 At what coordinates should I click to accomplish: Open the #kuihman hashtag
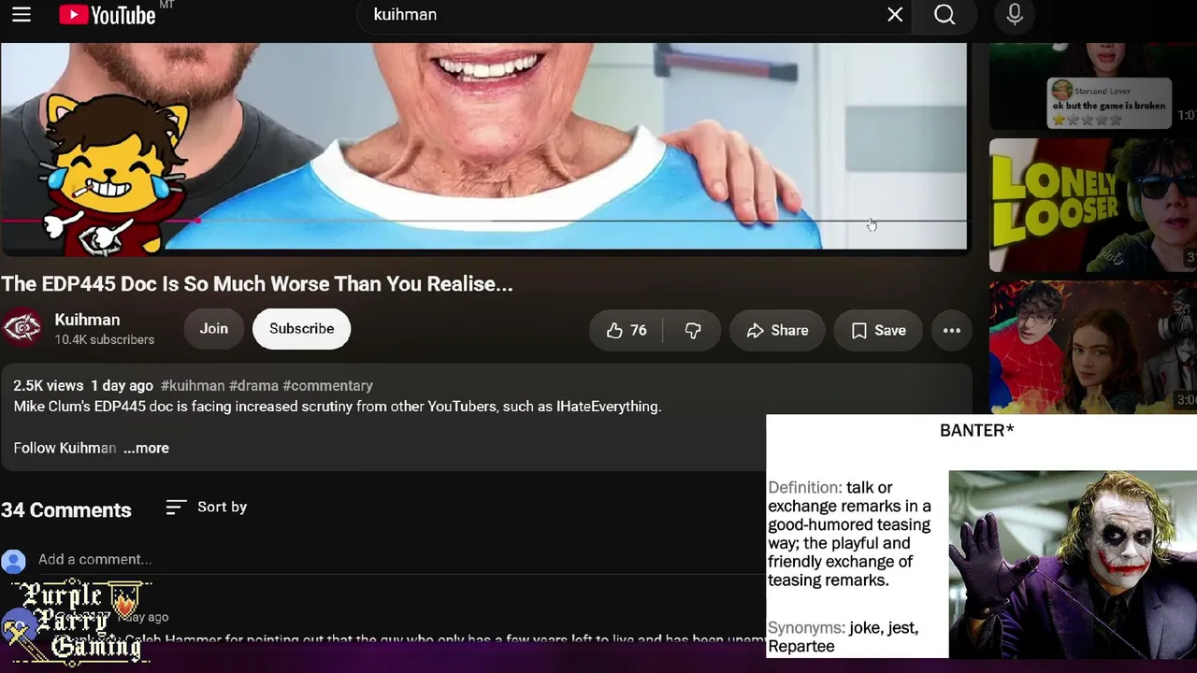tap(193, 385)
